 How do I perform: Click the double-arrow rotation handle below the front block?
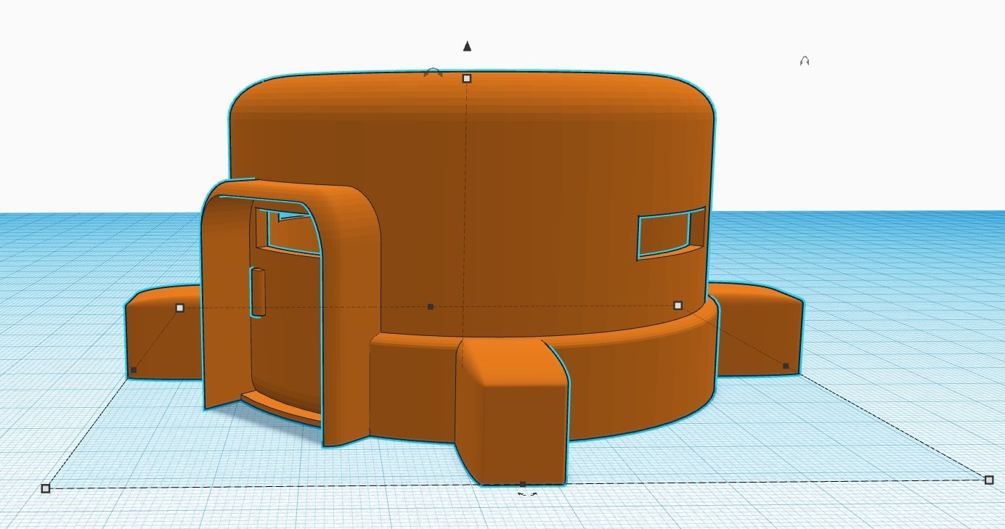pos(528,493)
